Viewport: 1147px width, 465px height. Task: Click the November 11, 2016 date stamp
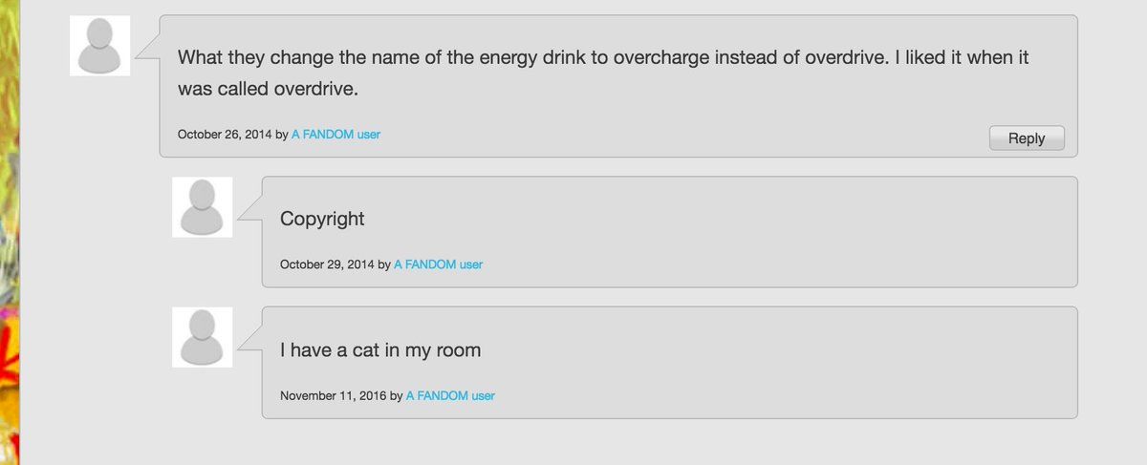click(x=333, y=395)
